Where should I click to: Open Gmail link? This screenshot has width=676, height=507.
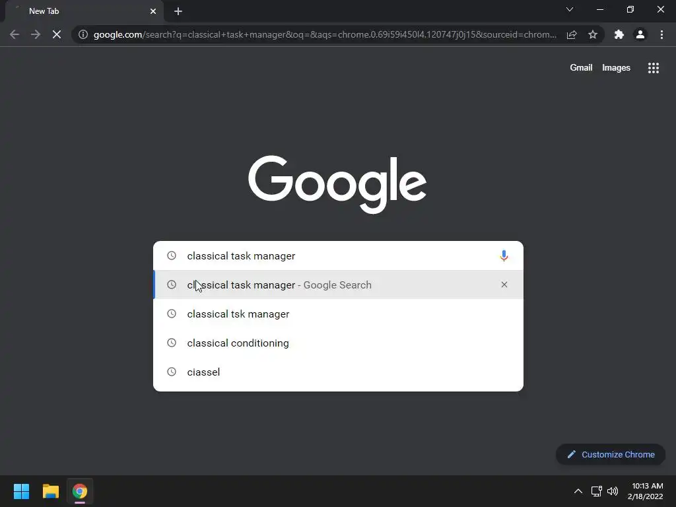click(581, 68)
